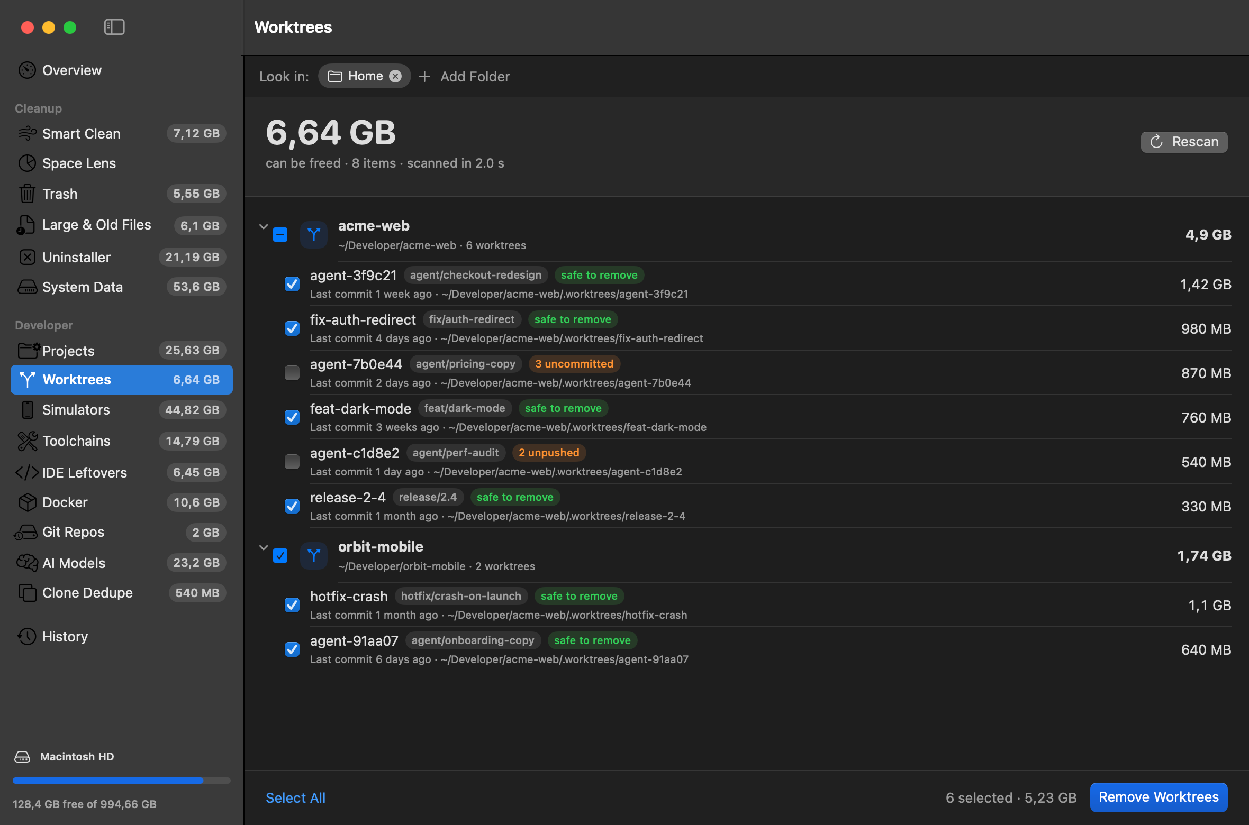Click the Space Lens pie icon

point(27,163)
